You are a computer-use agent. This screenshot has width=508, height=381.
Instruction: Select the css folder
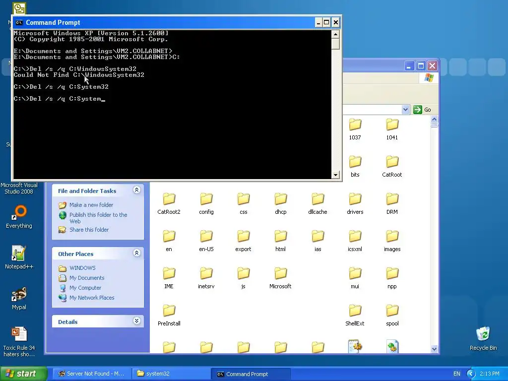click(243, 204)
